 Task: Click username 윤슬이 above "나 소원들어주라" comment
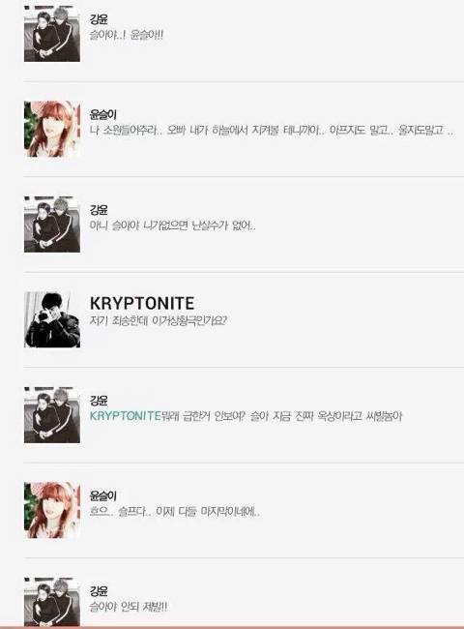(x=103, y=114)
